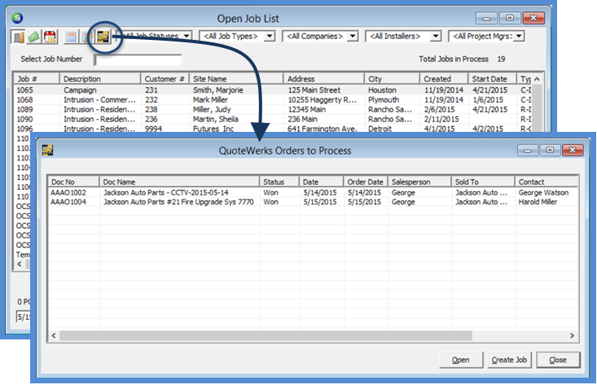Sort by Description column header
Screen dimensions: 597x385
99,79
